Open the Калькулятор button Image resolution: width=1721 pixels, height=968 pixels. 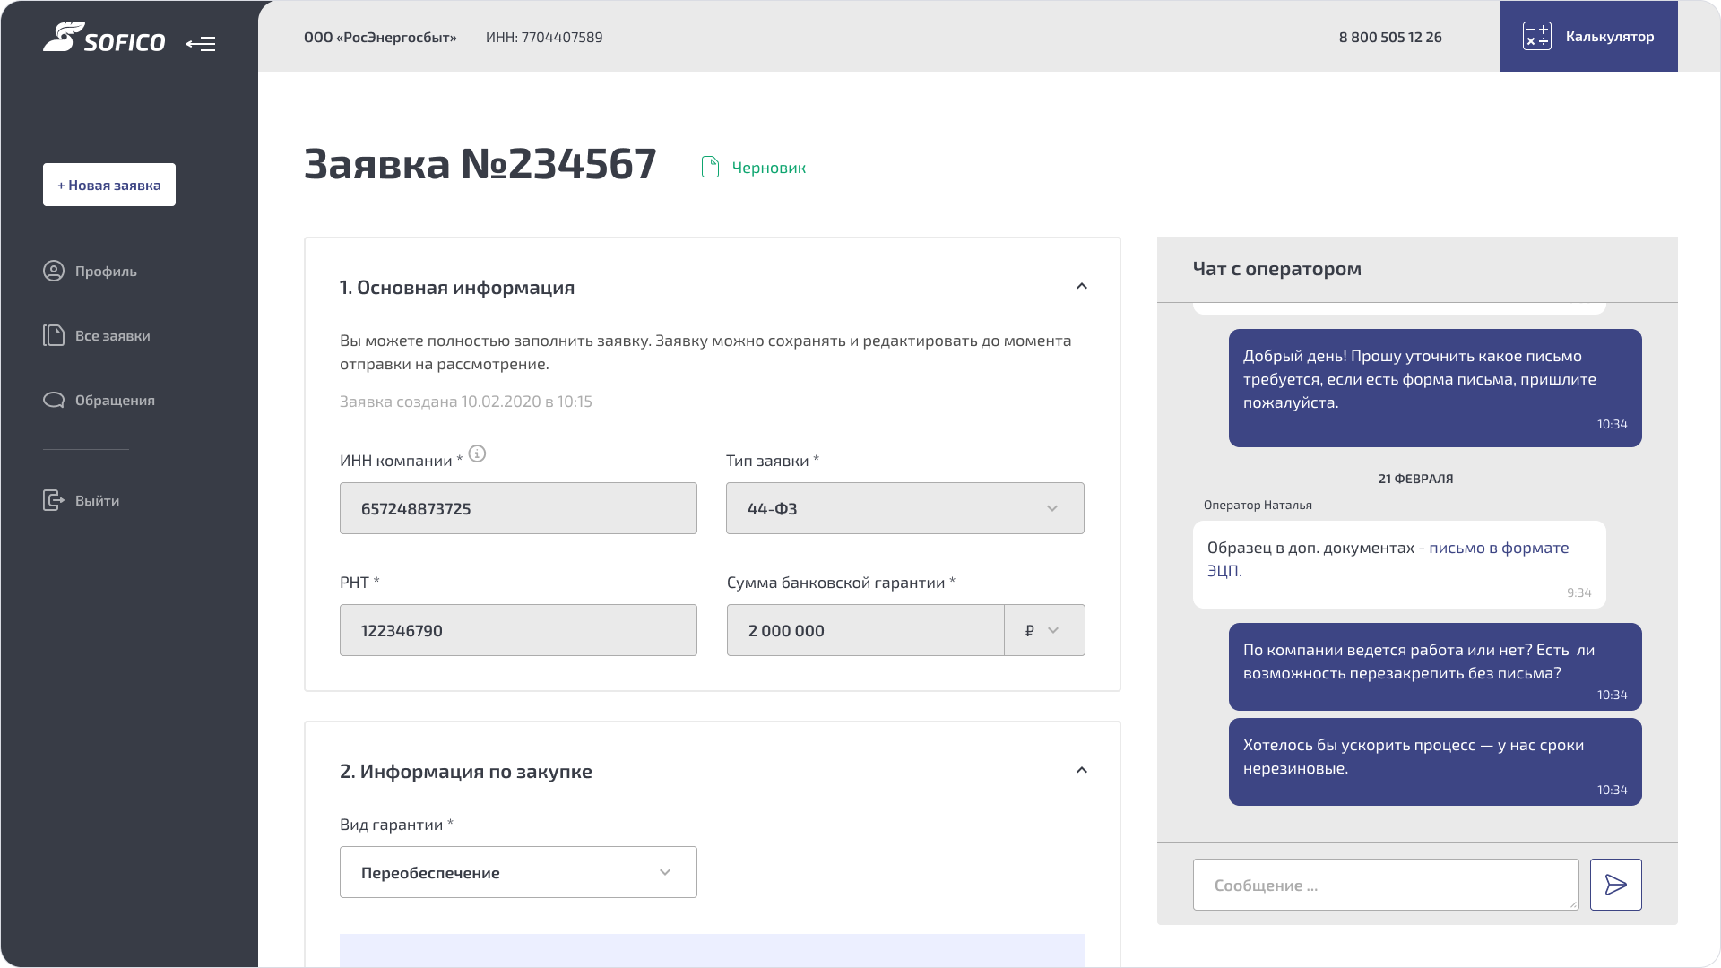click(1609, 36)
